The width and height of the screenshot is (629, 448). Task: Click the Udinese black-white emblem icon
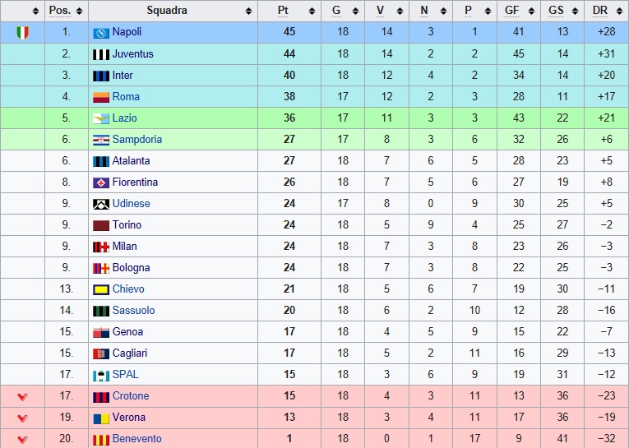pos(101,204)
